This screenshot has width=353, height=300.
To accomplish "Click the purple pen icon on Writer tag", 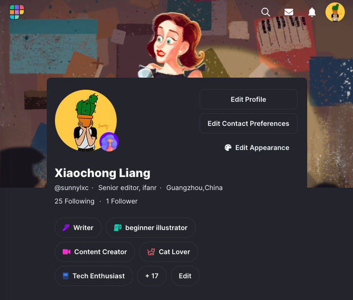I will 66,227.
